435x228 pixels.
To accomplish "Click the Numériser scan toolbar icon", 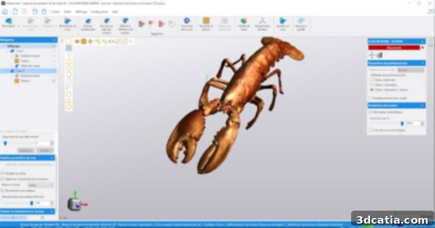I will [x=9, y=21].
